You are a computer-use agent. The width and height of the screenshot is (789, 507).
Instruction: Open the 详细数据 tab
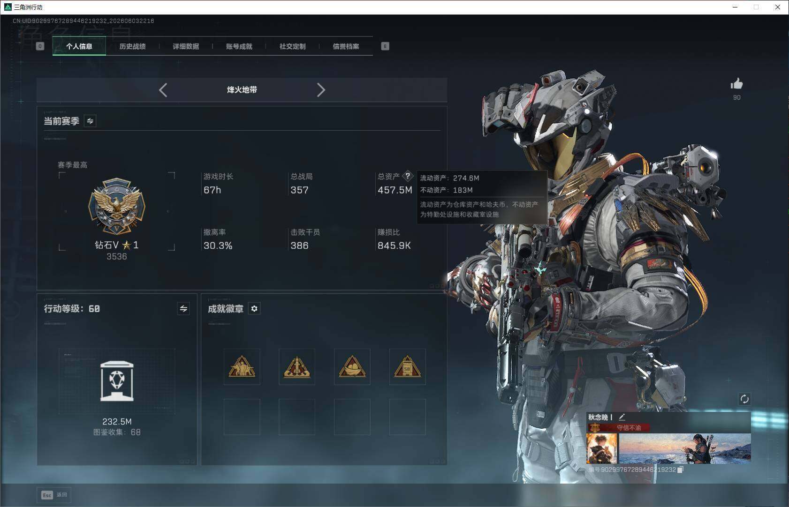[186, 46]
